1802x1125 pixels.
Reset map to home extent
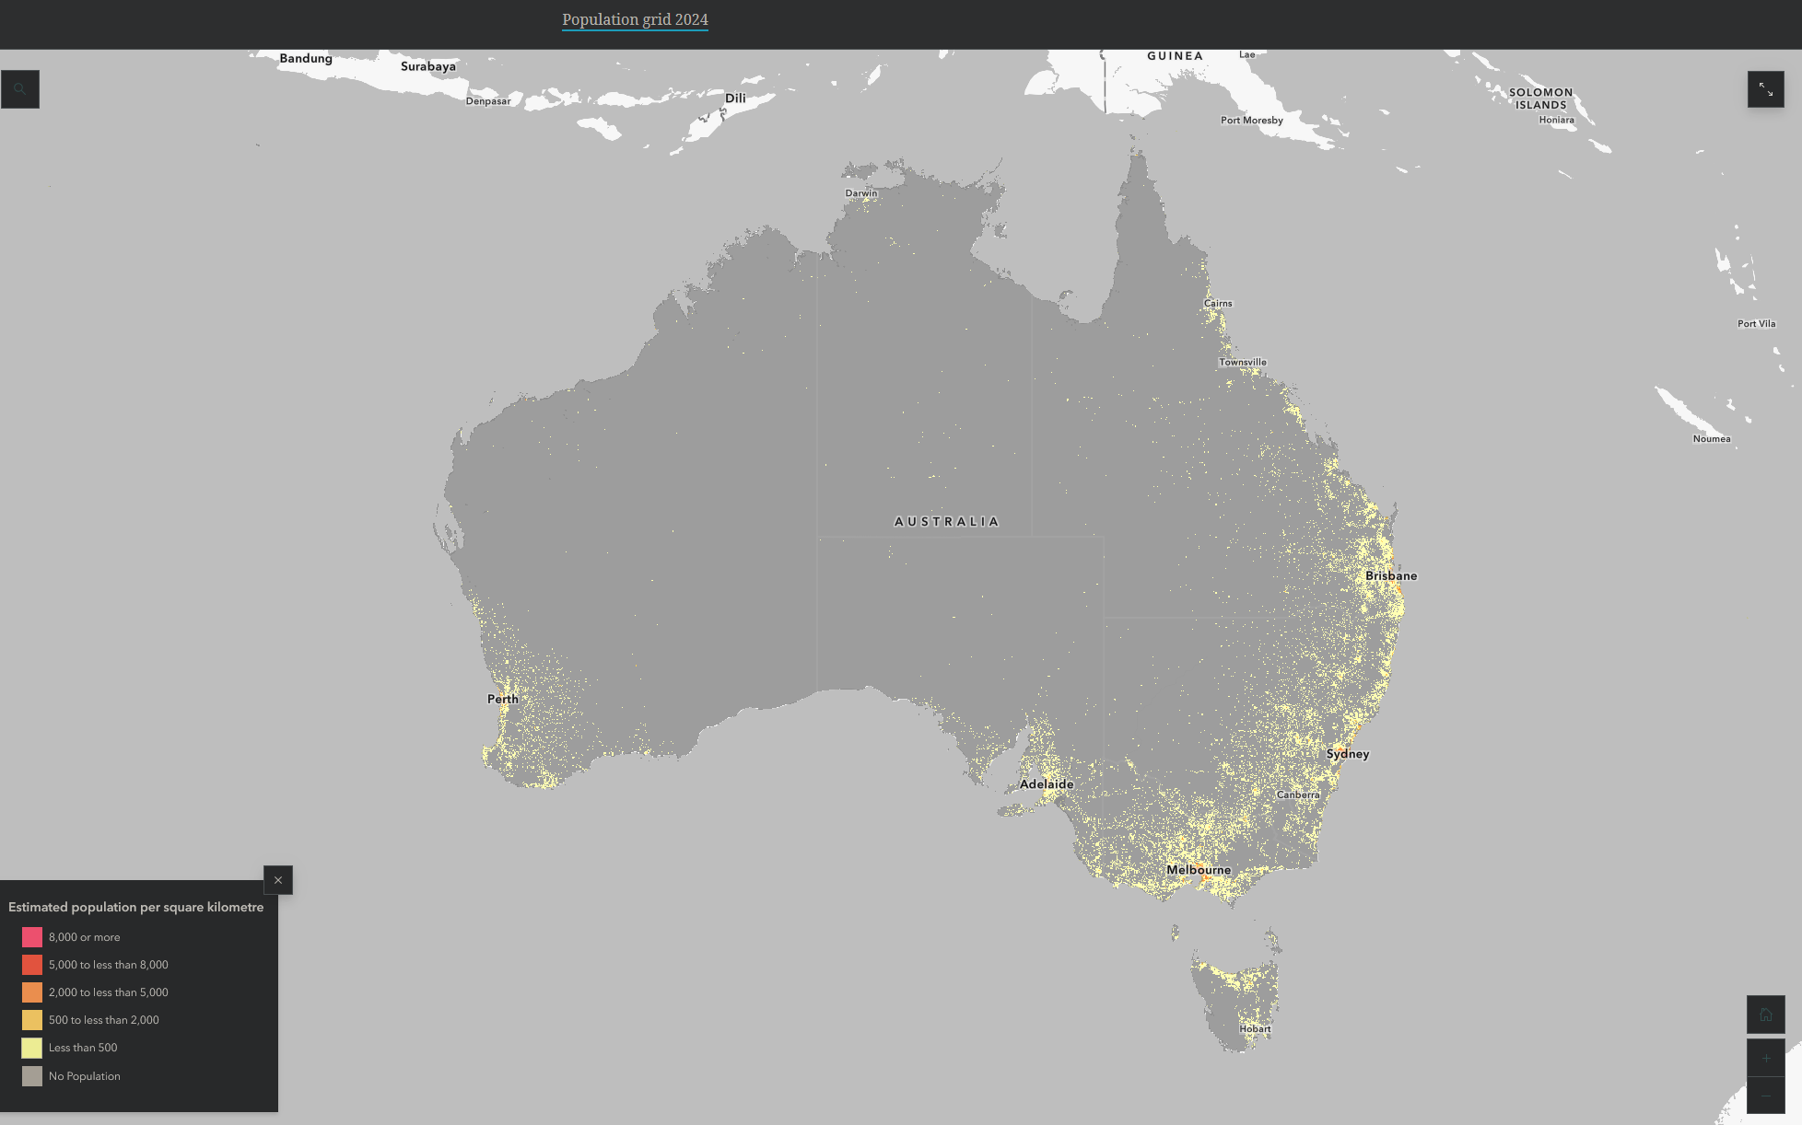coord(1765,1015)
